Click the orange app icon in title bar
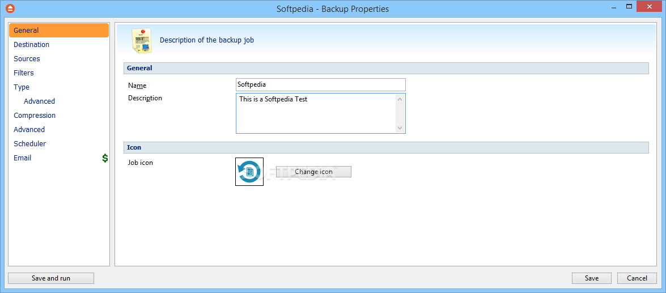The image size is (666, 293). 9,9
